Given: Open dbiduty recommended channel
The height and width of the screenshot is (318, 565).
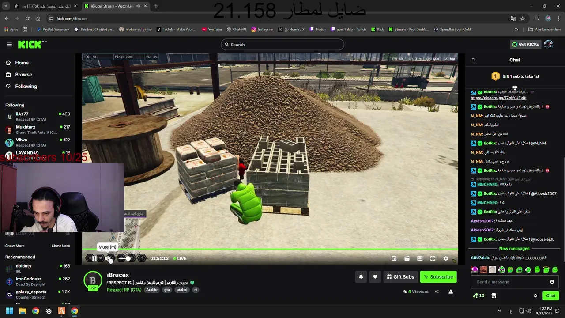Looking at the screenshot, I should pyautogui.click(x=38, y=269).
